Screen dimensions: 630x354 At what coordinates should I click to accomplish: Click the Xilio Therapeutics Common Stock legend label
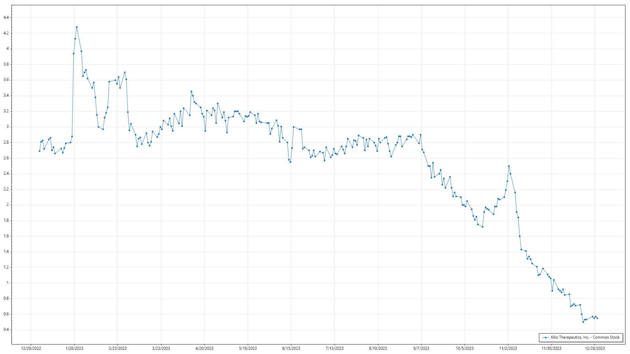point(585,337)
